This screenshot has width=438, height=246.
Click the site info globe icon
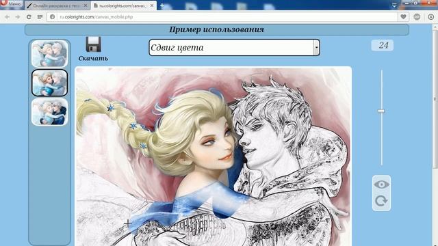point(52,17)
